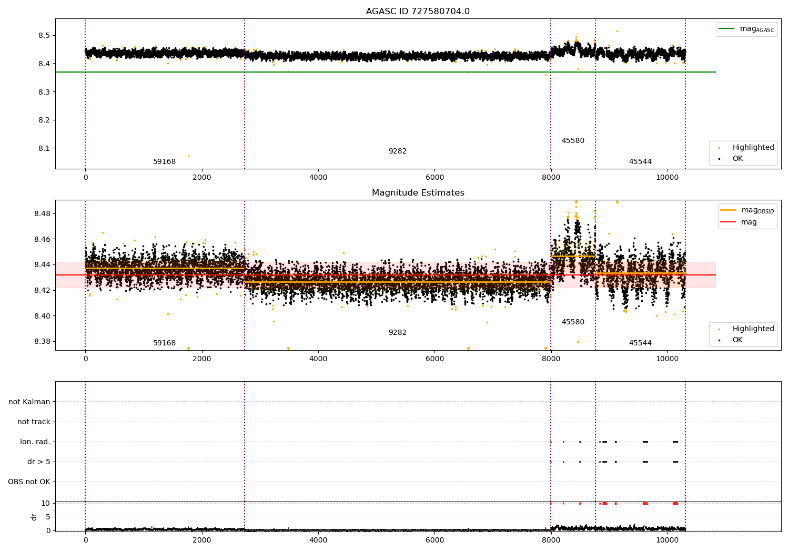Click OBSID label 45580 in Magnitude Estimates plot
789x552 pixels.
(x=573, y=322)
